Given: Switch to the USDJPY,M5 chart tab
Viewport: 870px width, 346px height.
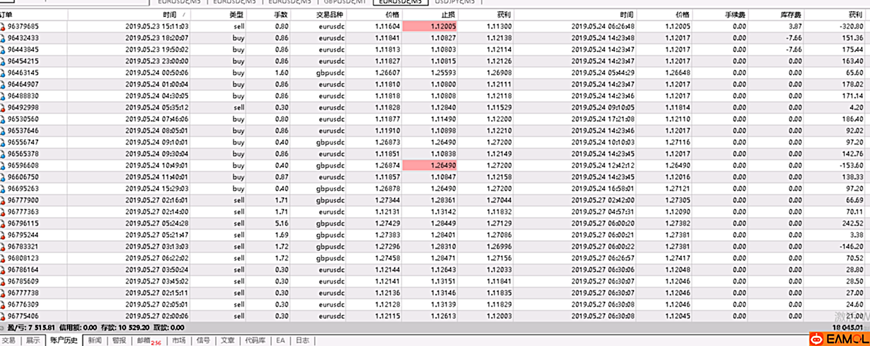Looking at the screenshot, I should click(x=454, y=2).
